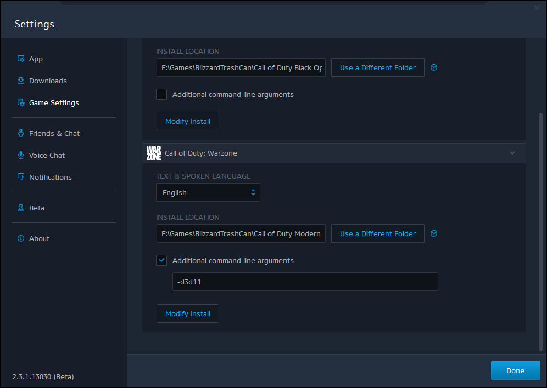Collapse the Call of Duty: Warzone section
Viewport: 547px width, 388px height.
click(512, 153)
